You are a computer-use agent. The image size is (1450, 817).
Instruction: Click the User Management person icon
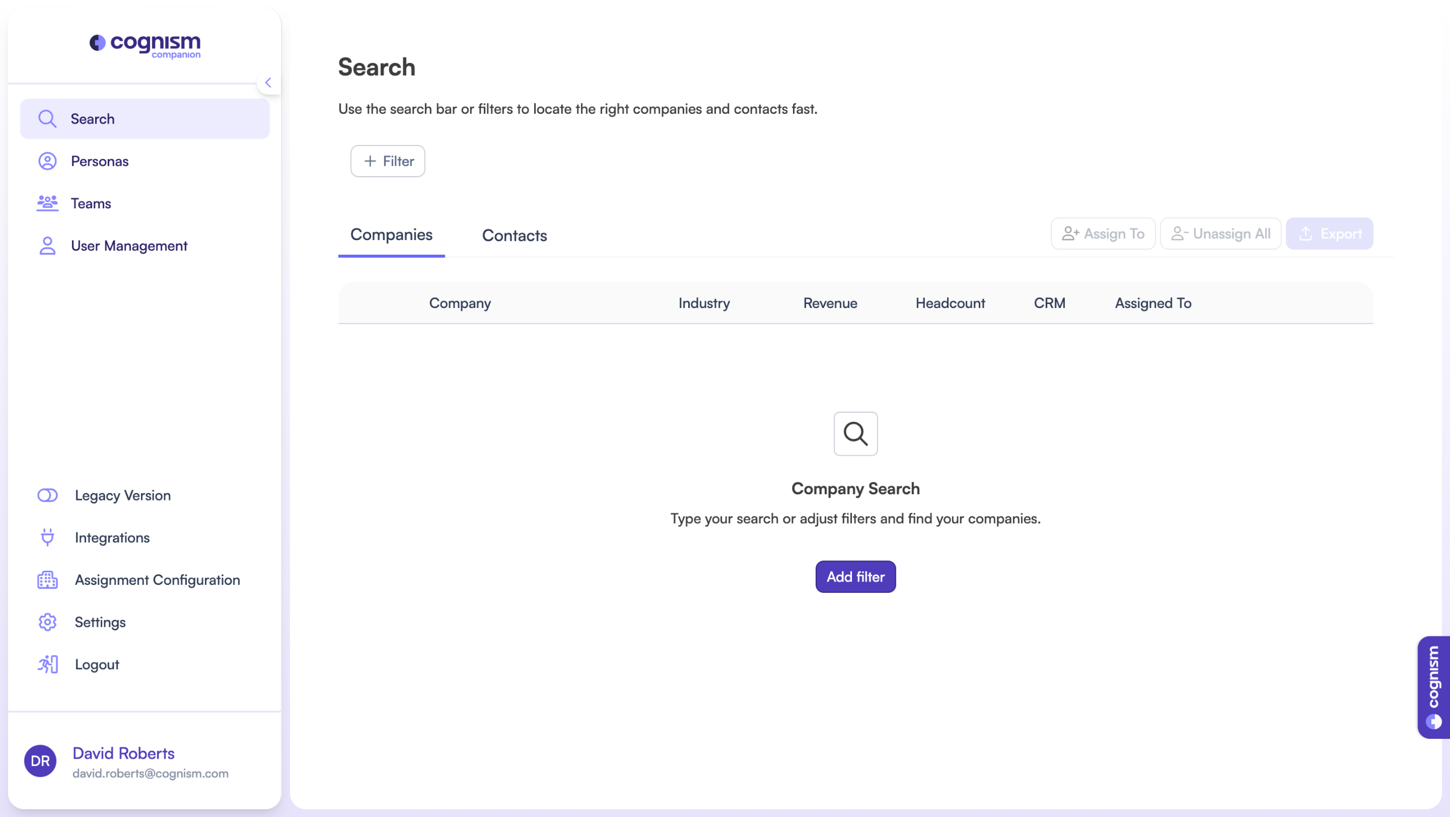click(48, 246)
